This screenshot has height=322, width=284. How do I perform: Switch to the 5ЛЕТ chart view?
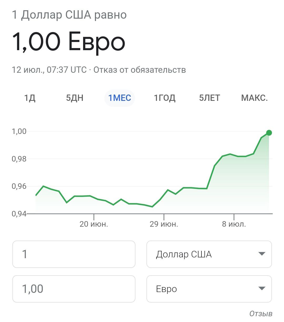point(210,98)
